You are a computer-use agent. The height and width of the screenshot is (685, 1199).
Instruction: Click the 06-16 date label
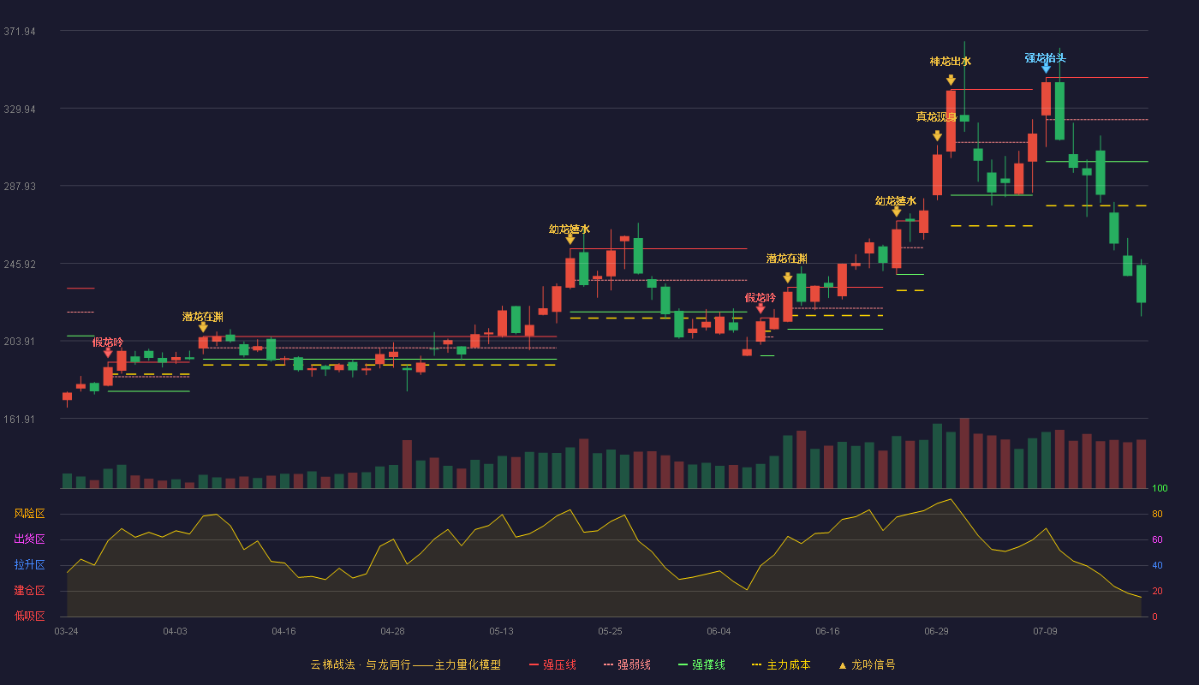pos(828,631)
